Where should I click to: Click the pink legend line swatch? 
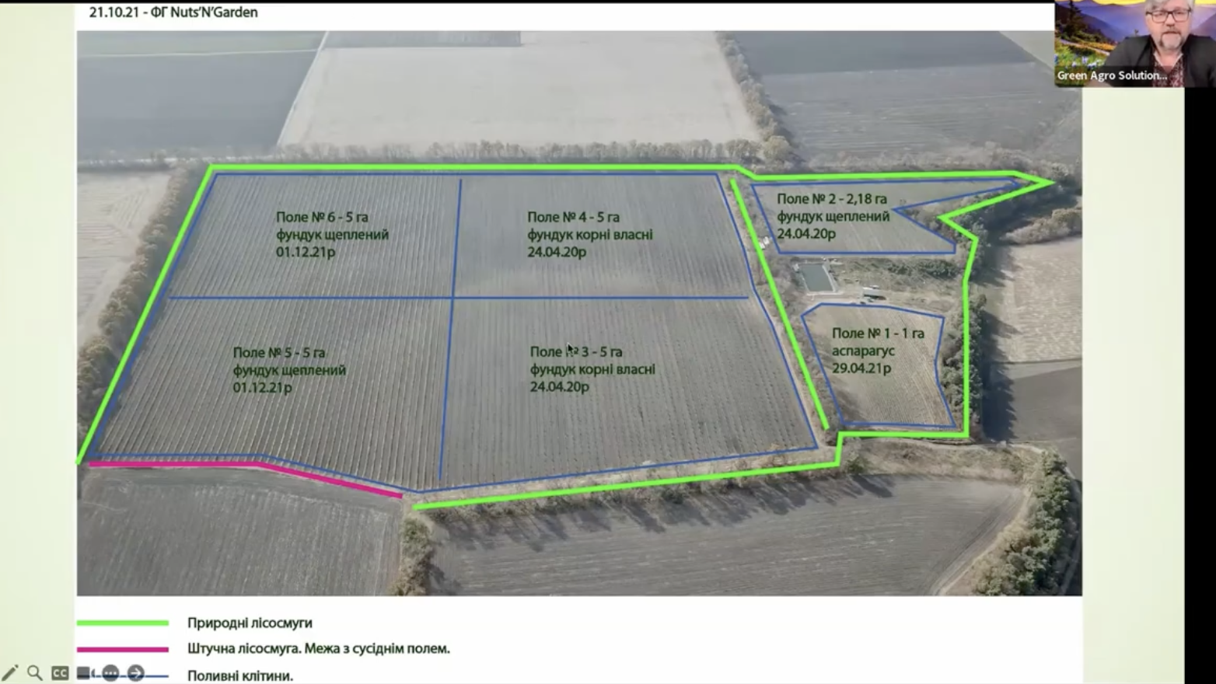123,649
